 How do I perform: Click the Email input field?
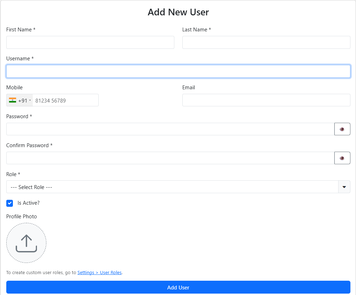(x=266, y=100)
